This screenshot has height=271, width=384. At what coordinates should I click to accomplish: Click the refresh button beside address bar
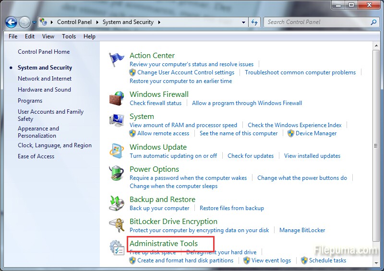point(254,22)
